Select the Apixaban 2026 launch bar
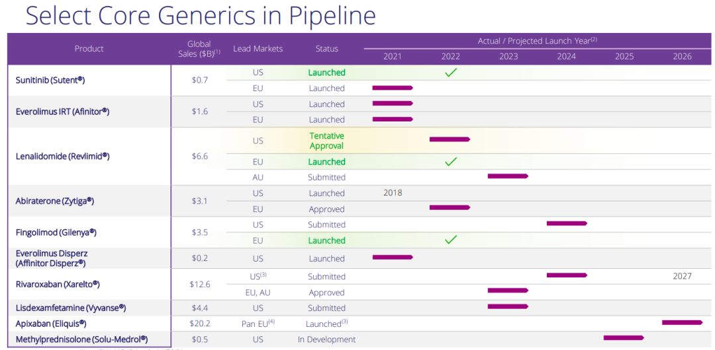 (682, 322)
